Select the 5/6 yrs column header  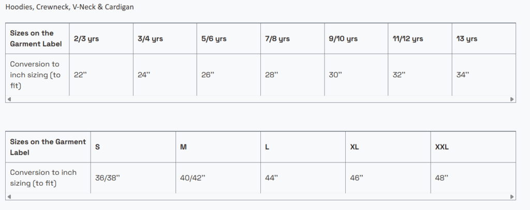pos(214,39)
